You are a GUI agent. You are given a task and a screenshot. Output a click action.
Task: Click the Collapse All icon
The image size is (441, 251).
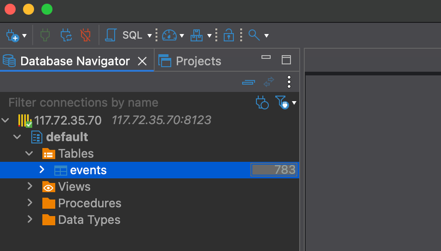249,82
